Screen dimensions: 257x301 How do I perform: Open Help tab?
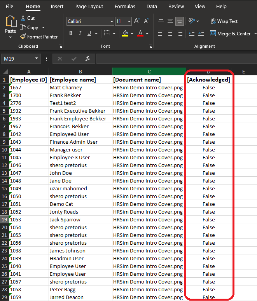(x=221, y=6)
